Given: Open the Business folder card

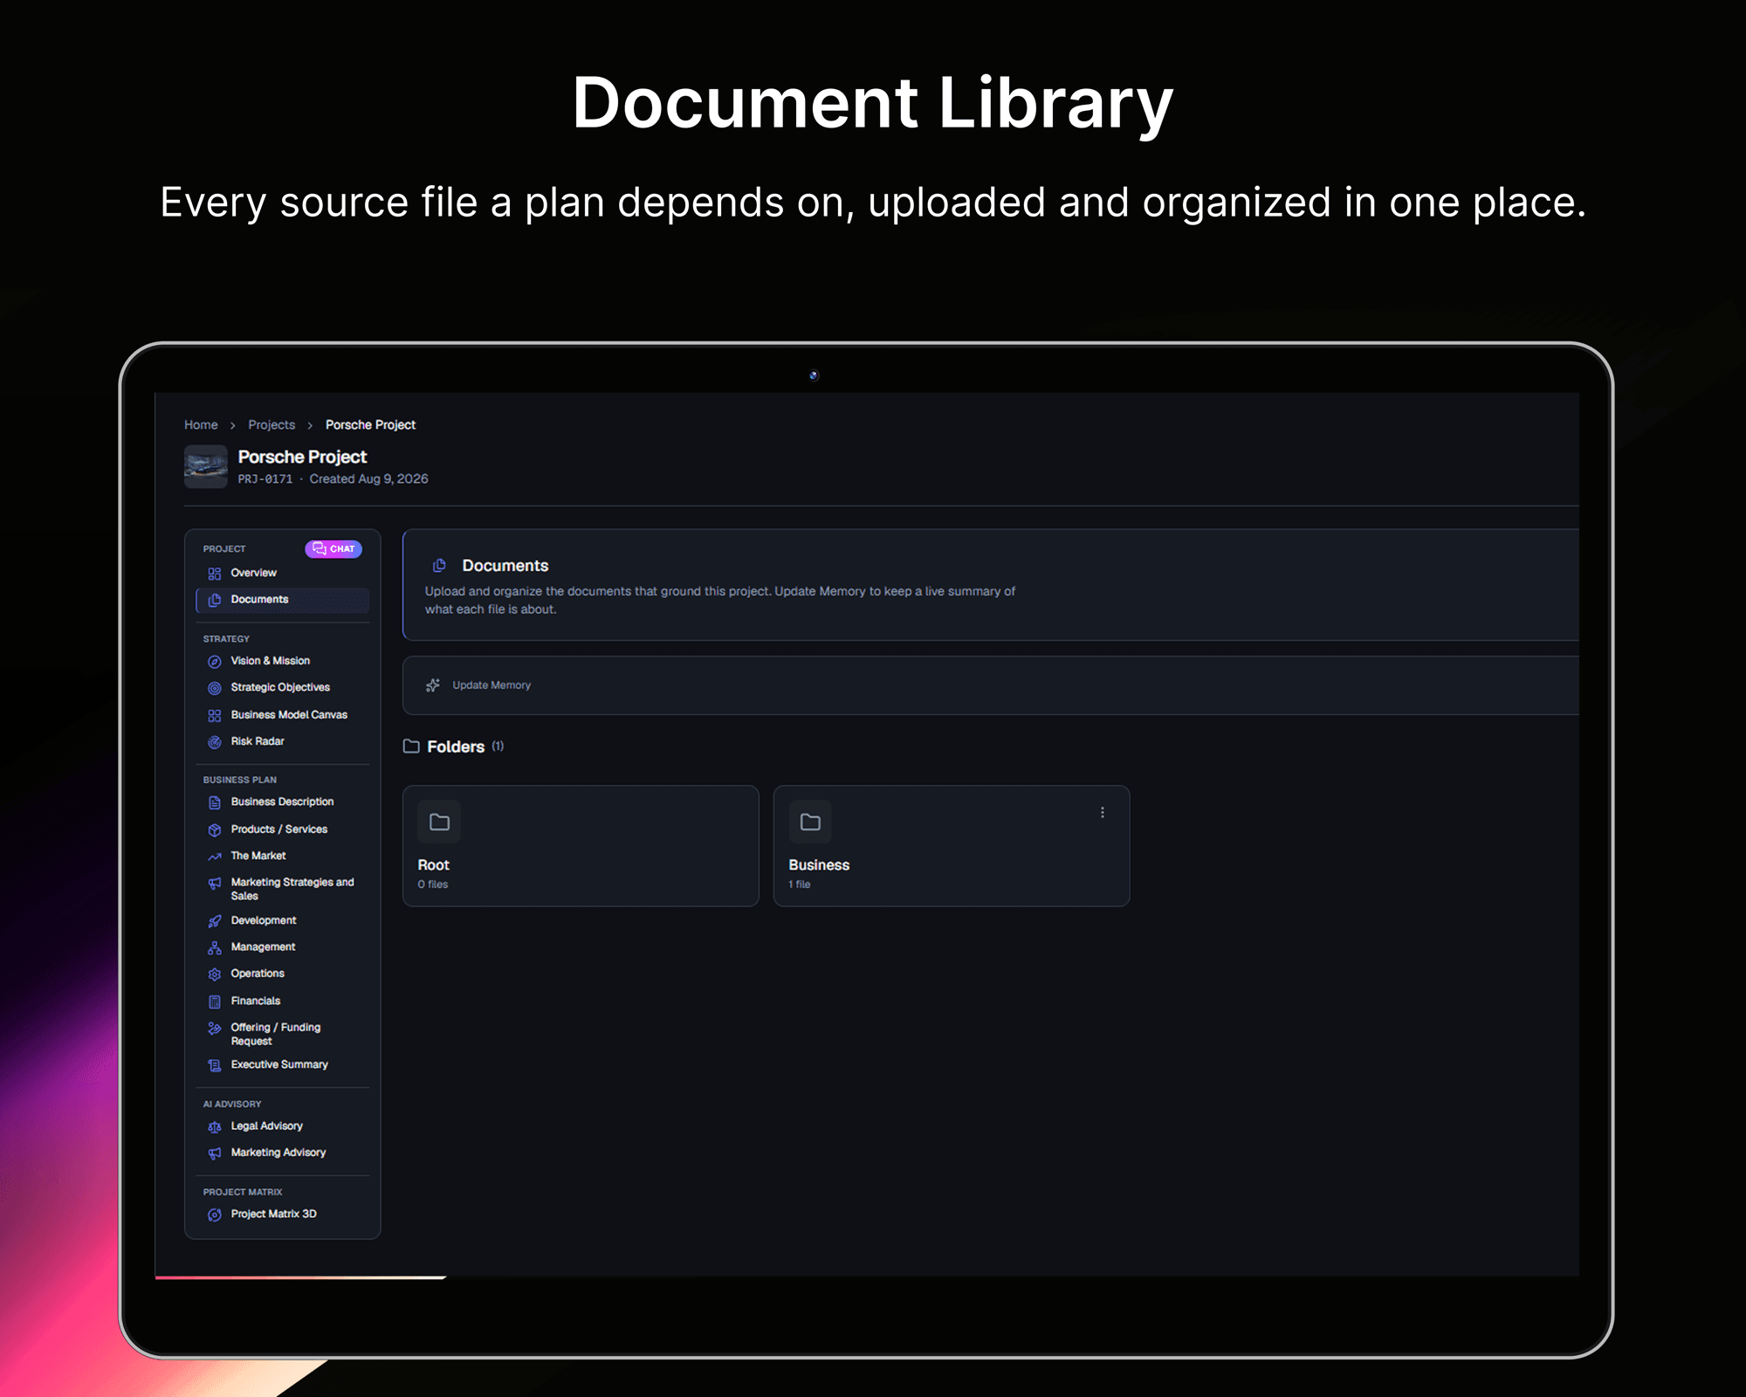Looking at the screenshot, I should click(x=952, y=846).
